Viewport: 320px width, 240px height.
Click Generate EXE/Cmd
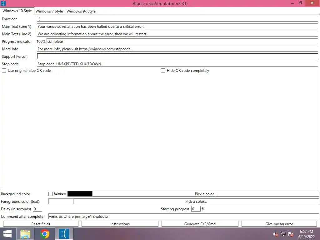[200, 224]
